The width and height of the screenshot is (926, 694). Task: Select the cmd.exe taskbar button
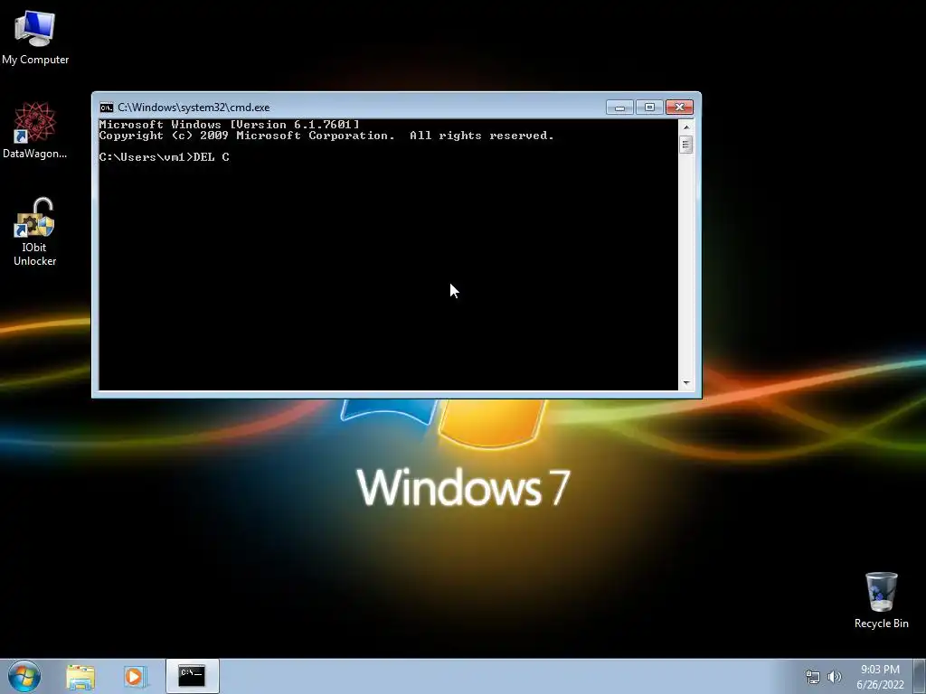193,676
